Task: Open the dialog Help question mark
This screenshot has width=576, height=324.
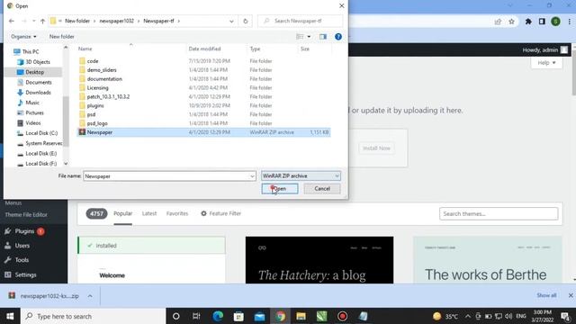Action: tap(338, 36)
